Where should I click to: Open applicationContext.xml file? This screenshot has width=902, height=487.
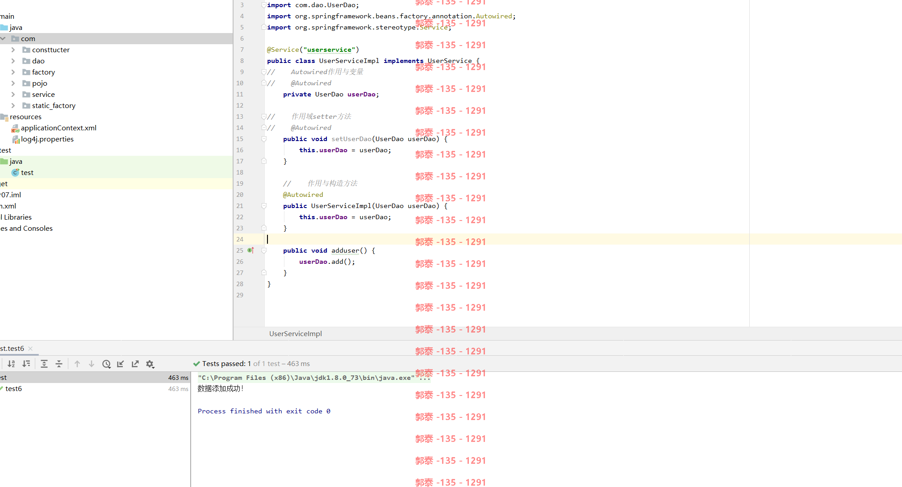(x=58, y=128)
